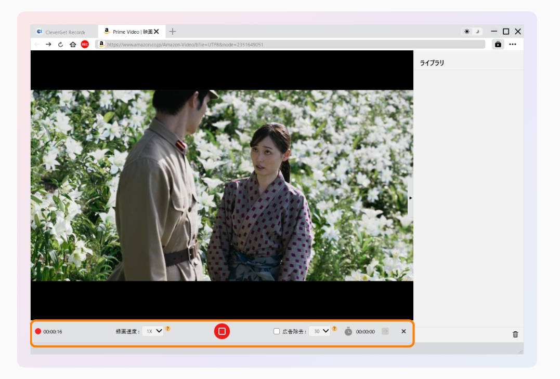Stop recording with red square button

[222, 331]
